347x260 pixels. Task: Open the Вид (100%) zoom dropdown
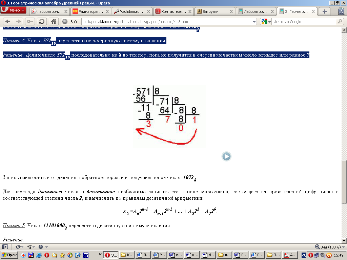[x=330, y=247]
